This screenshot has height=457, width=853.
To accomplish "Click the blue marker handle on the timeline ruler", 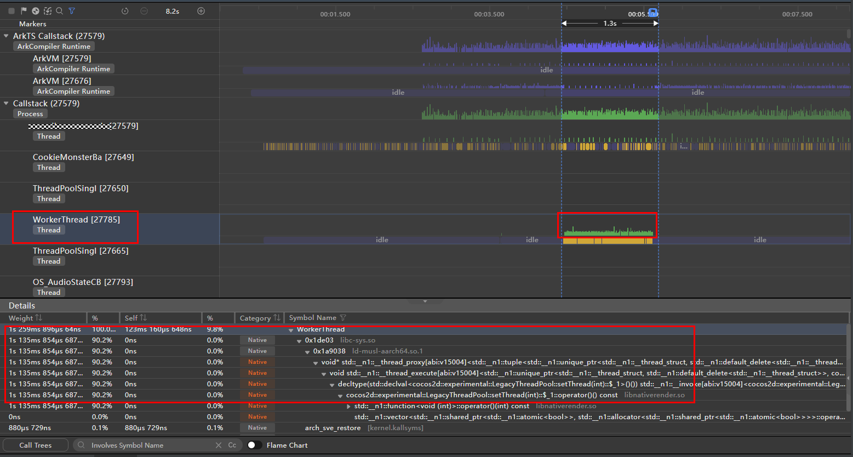I will tap(652, 13).
